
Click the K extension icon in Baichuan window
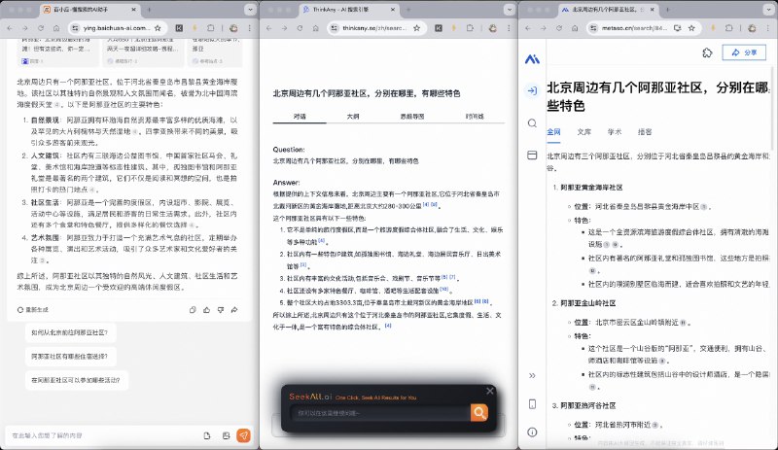pos(179,28)
